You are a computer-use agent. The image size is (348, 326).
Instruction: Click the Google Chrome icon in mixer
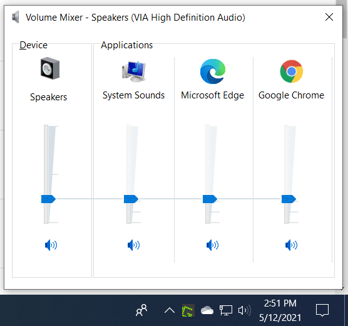tap(292, 71)
